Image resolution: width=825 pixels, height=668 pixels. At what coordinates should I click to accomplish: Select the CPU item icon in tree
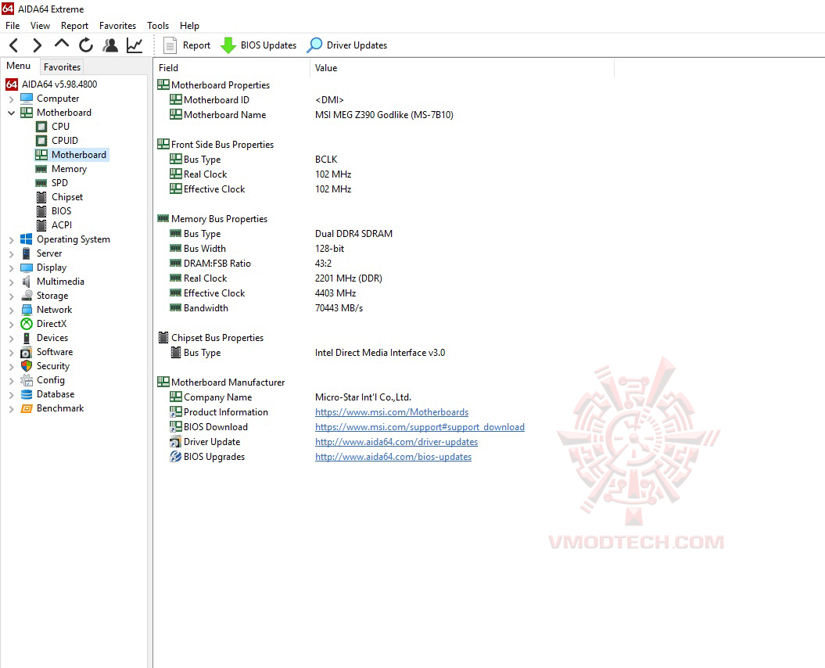(x=41, y=127)
